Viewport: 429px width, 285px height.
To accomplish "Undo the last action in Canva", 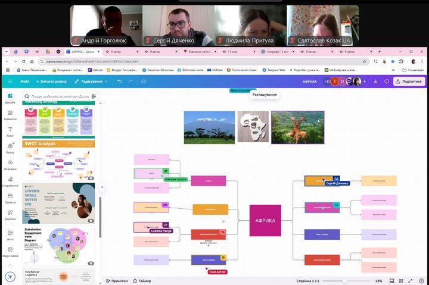I will (x=119, y=82).
